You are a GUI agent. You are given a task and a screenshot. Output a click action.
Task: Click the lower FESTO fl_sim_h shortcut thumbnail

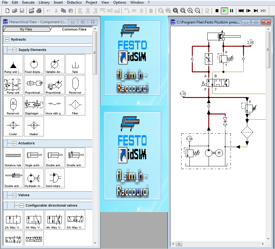click(132, 156)
